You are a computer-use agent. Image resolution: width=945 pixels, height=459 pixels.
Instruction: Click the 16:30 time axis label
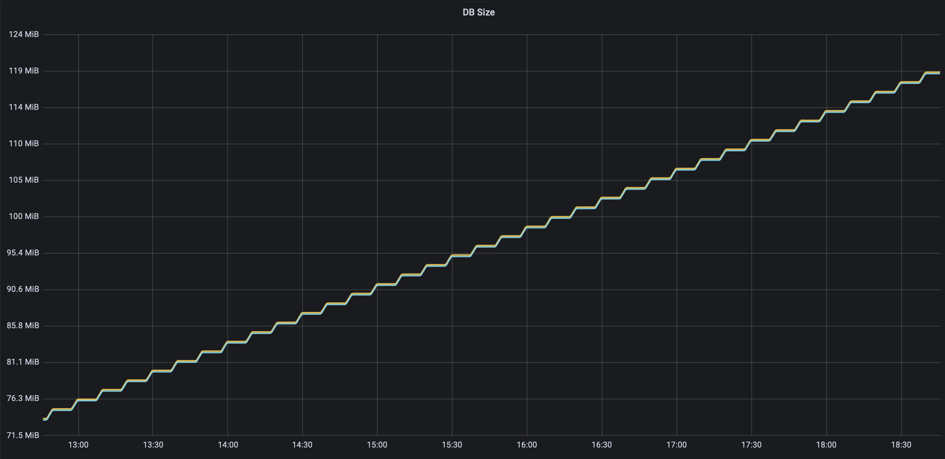coord(602,445)
